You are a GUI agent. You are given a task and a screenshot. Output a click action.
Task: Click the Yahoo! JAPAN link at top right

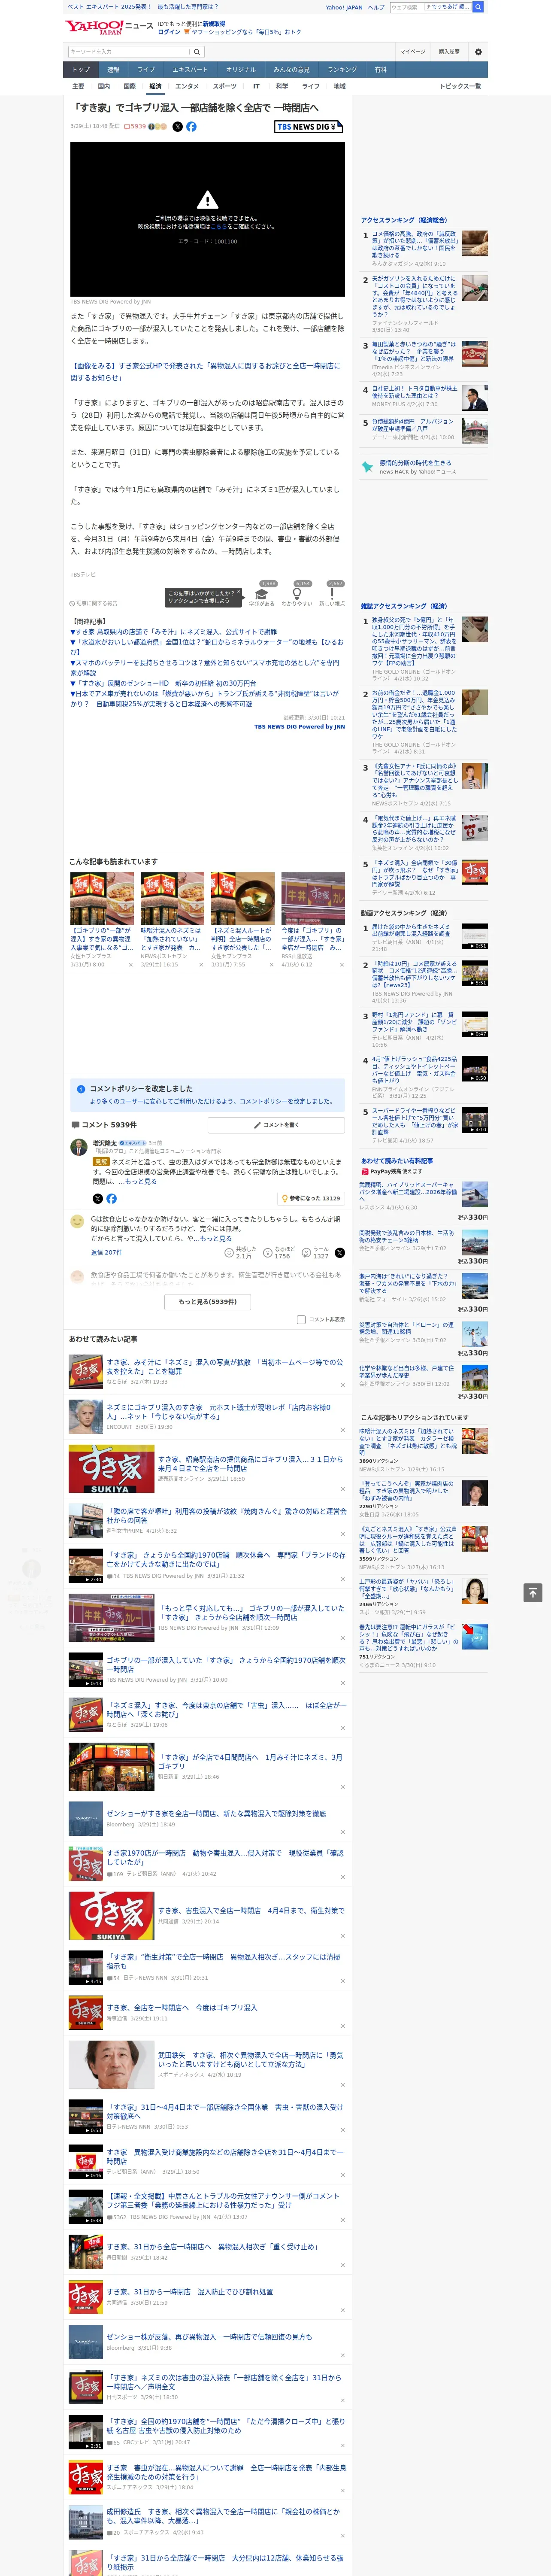[344, 7]
